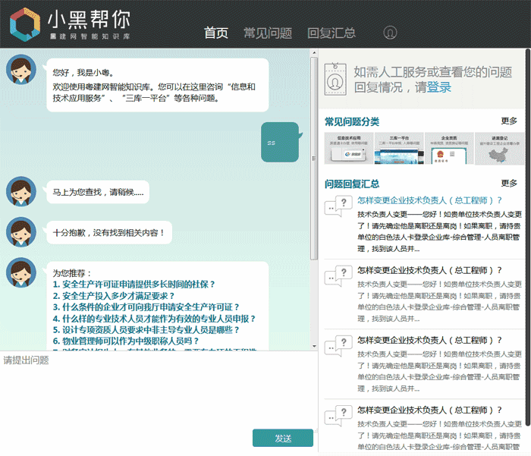Open fourth reply title 怎样变更企业技术负责人
This screenshot has height=456, width=531.
point(429,410)
